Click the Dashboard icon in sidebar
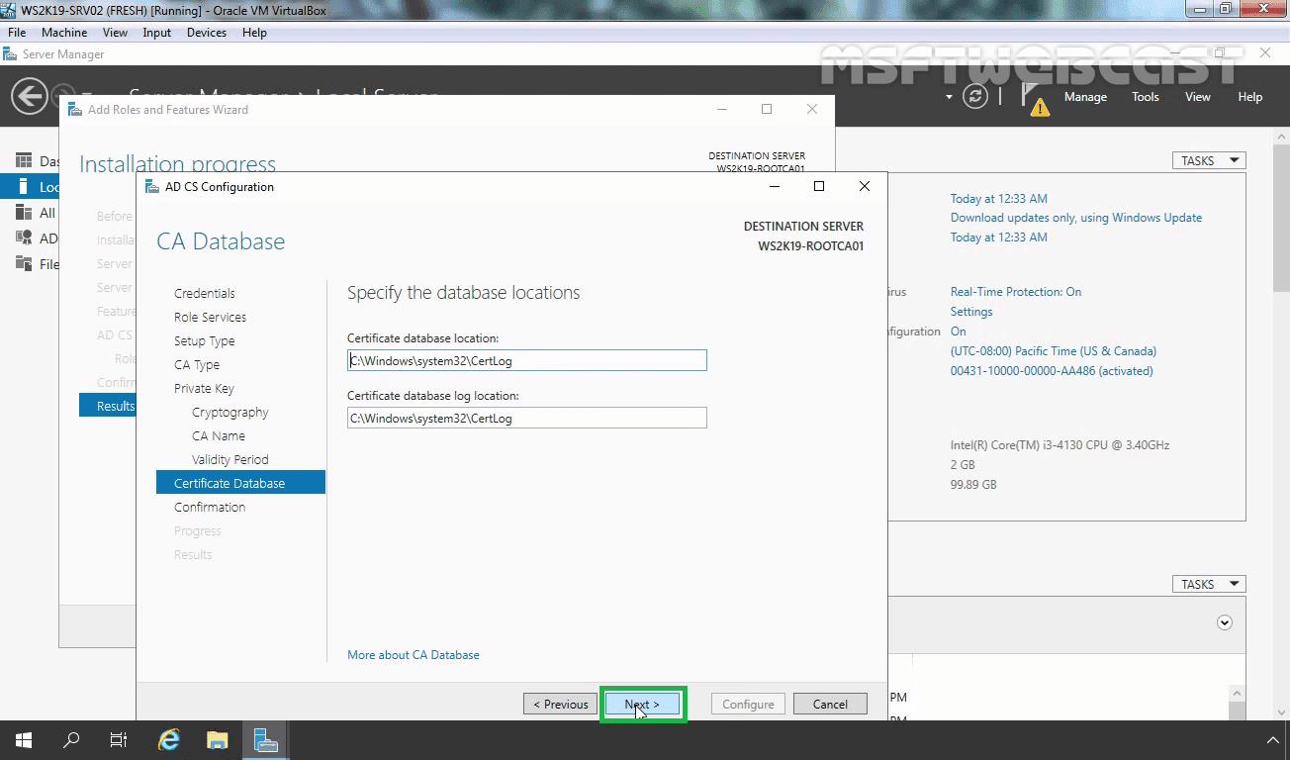 [x=24, y=160]
